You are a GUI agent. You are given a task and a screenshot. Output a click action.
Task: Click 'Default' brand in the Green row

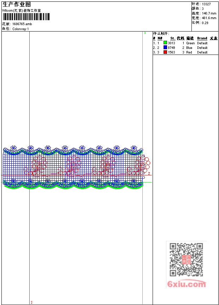(x=202, y=43)
